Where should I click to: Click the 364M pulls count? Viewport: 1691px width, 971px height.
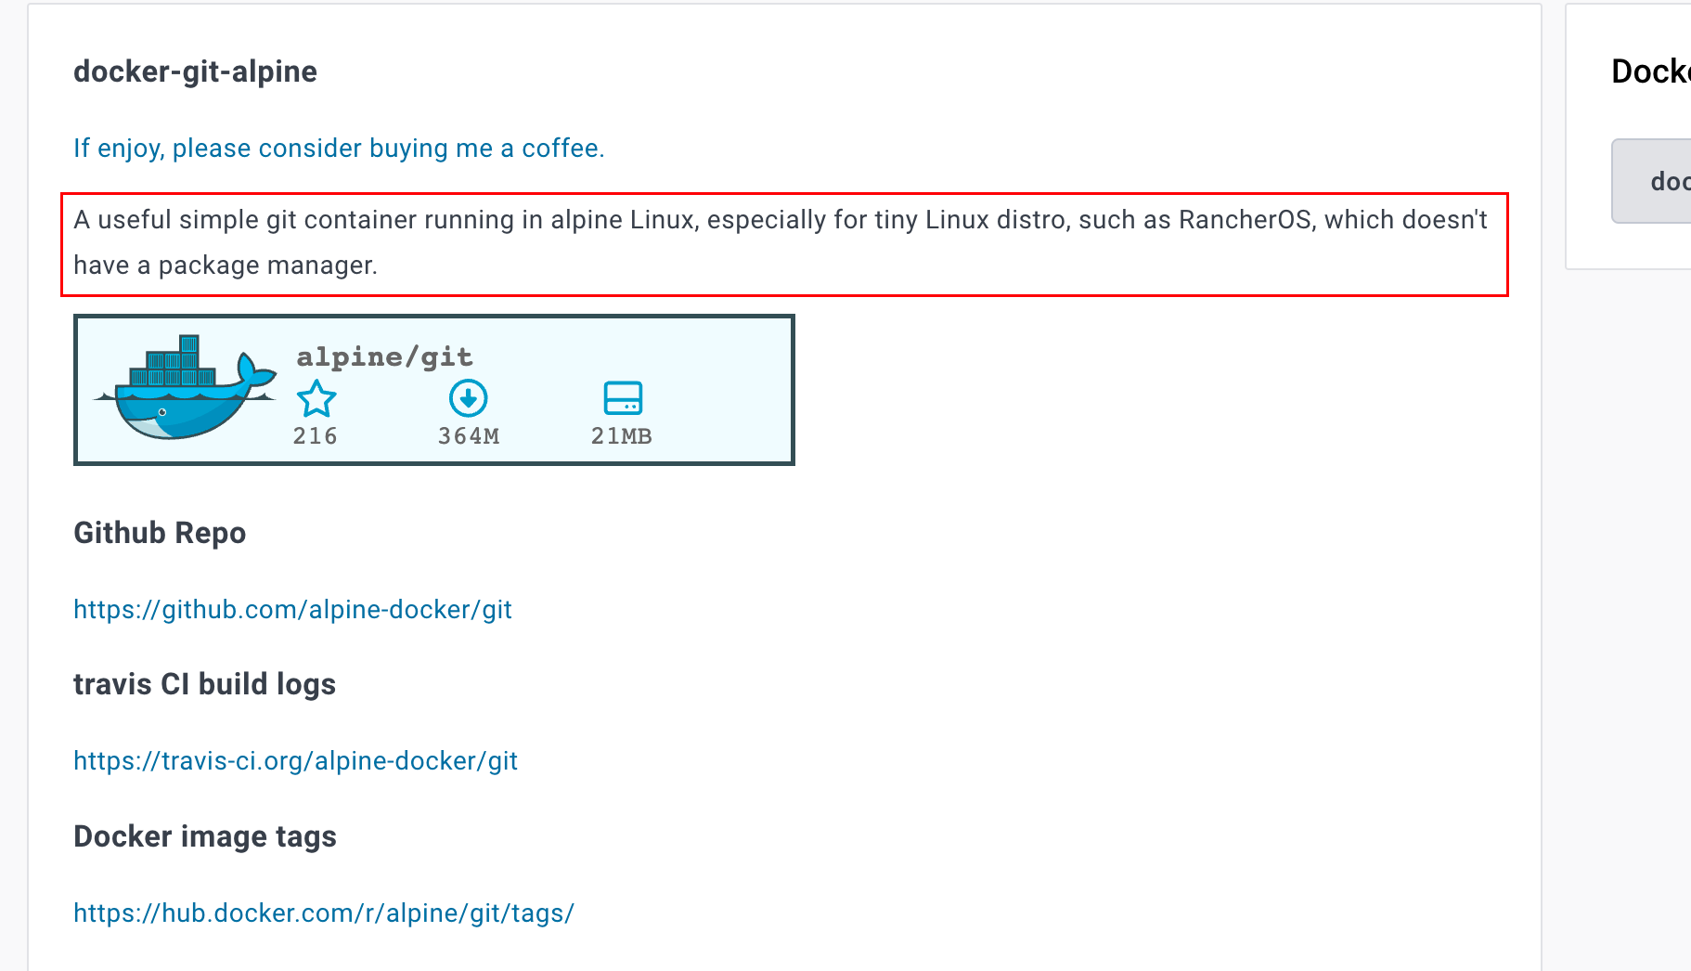[x=469, y=436]
